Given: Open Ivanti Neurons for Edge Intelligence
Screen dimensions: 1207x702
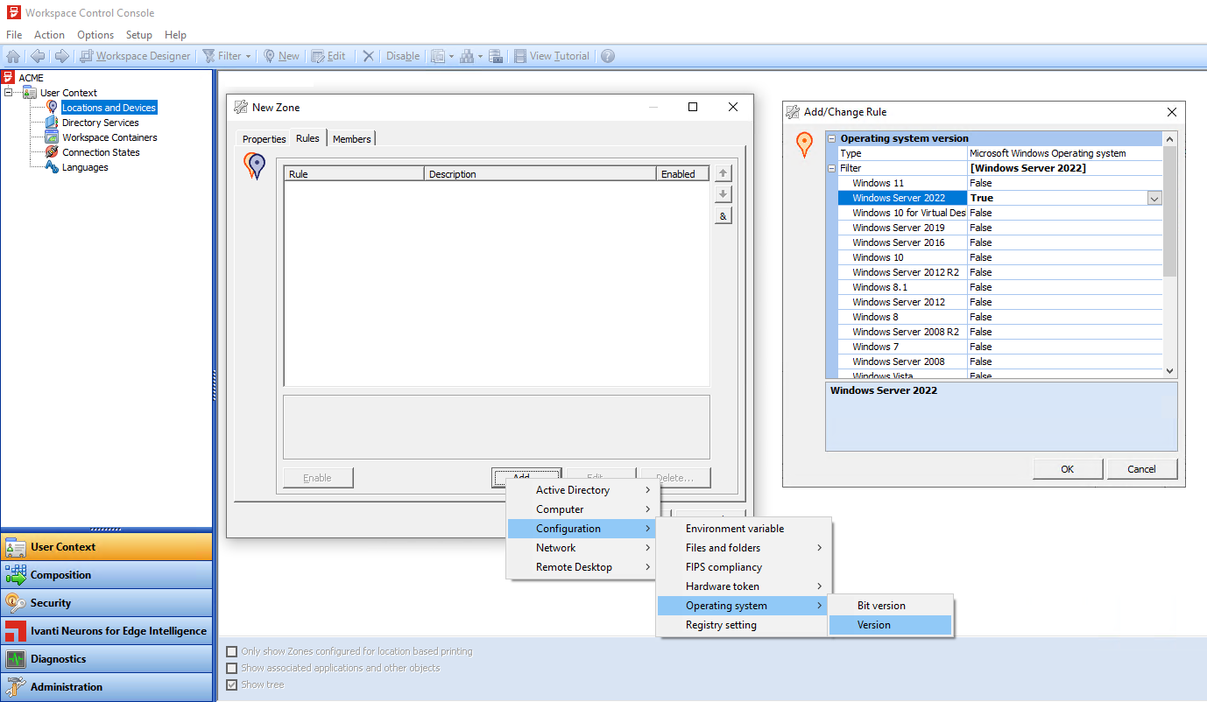Looking at the screenshot, I should (x=106, y=631).
